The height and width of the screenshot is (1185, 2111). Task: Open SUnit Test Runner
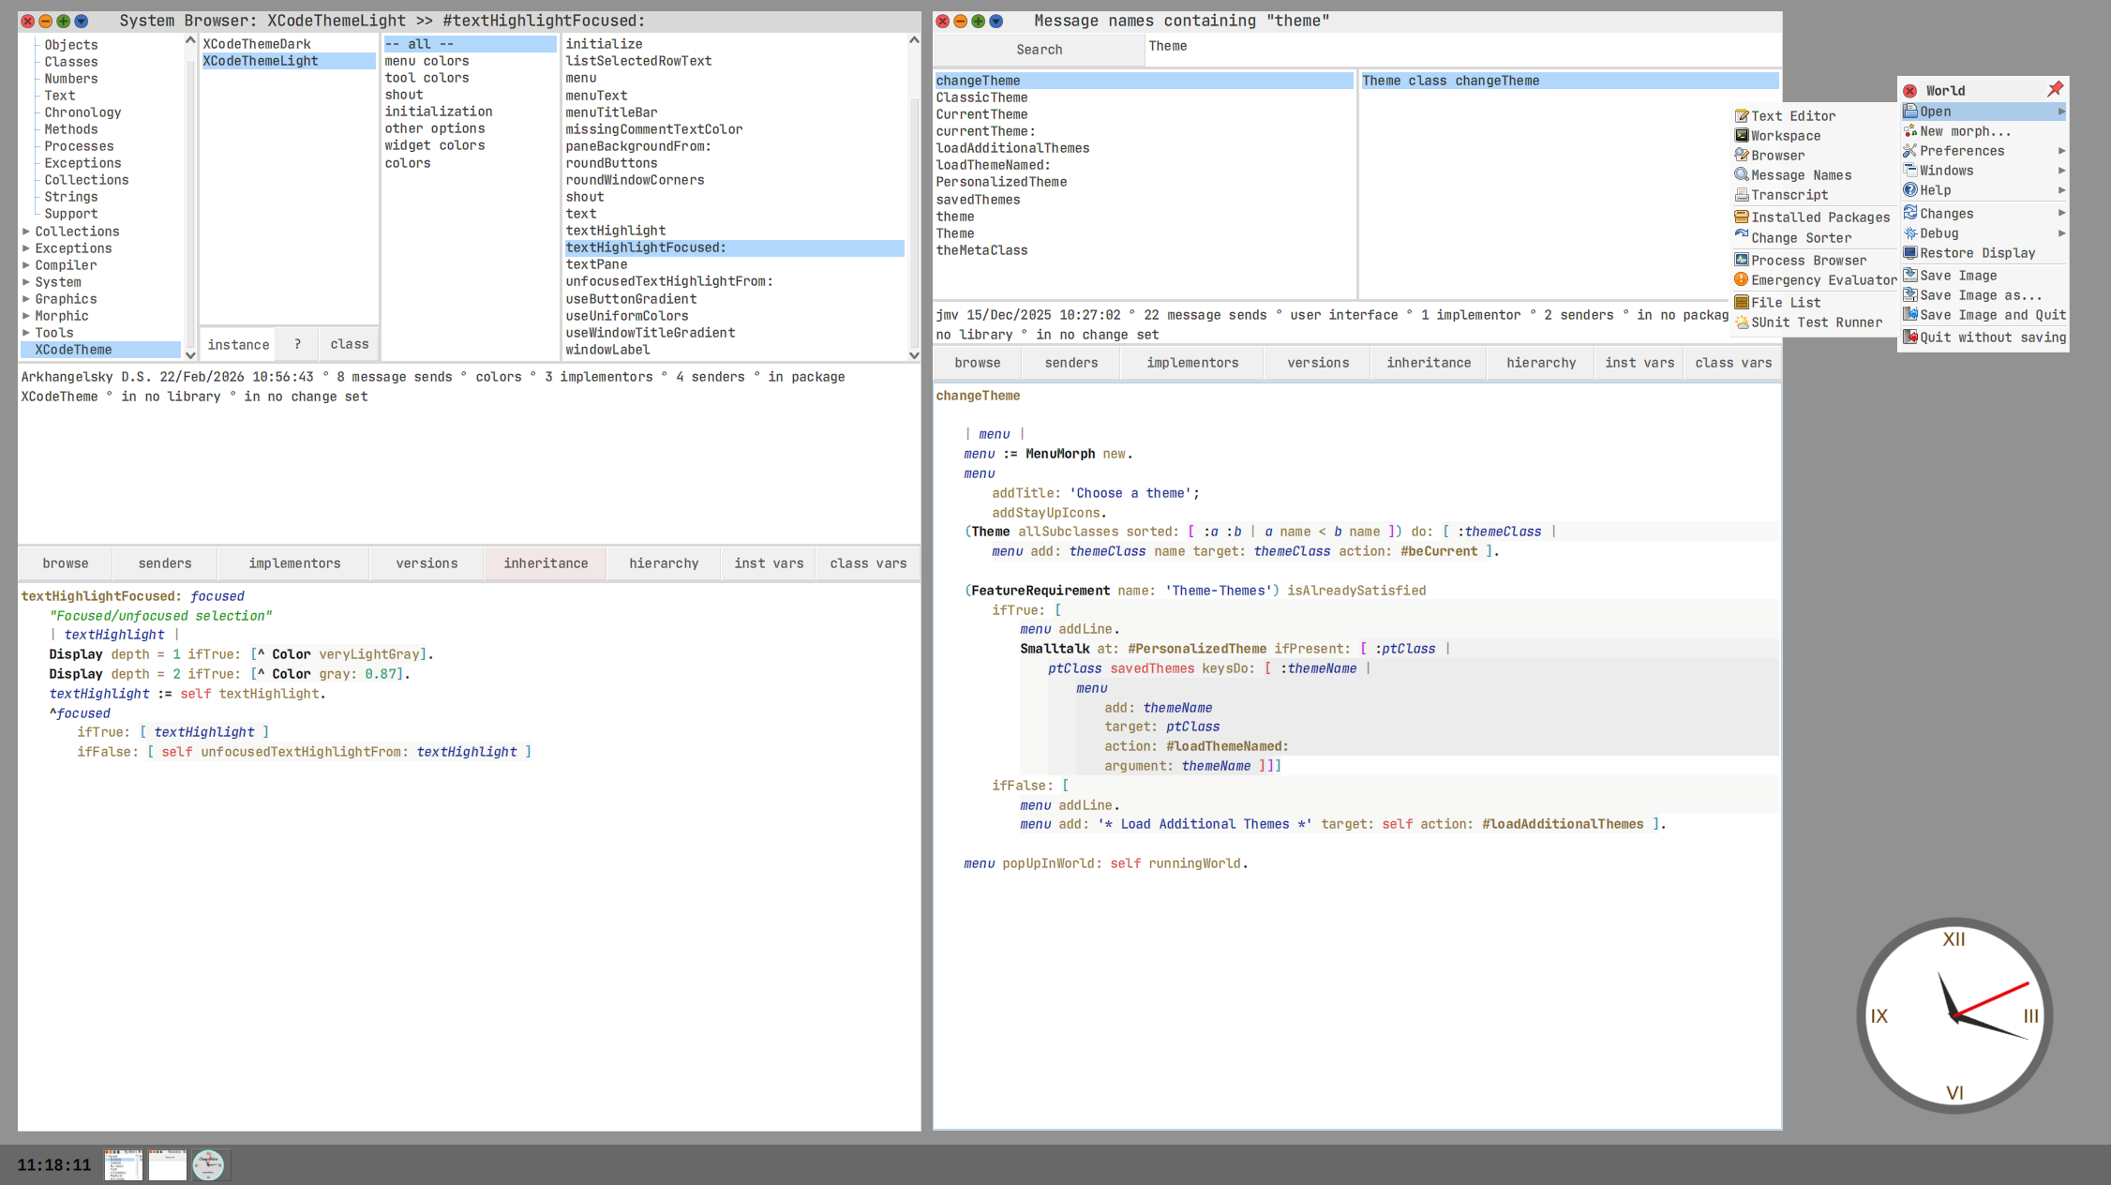click(x=1815, y=322)
